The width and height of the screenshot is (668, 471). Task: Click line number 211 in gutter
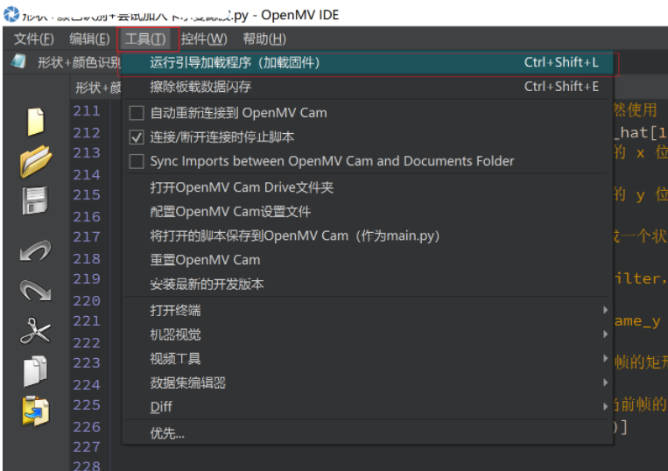click(87, 110)
